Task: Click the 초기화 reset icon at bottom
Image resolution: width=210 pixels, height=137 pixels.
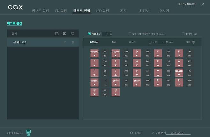Action: 131,133
